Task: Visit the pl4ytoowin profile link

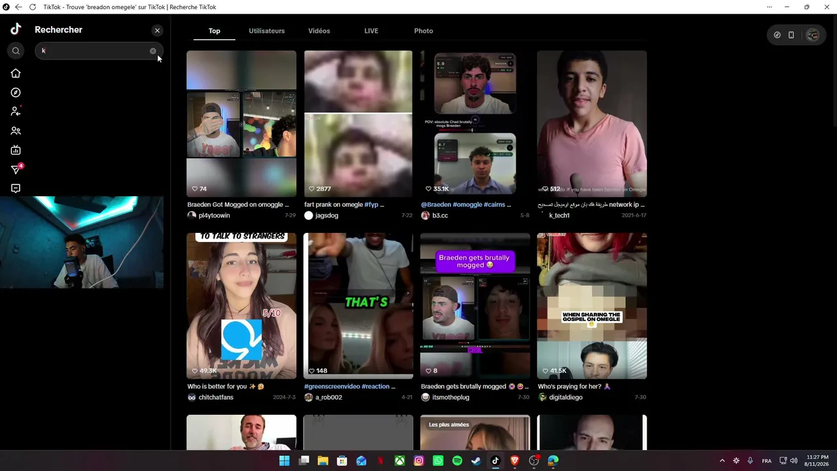Action: [214, 215]
